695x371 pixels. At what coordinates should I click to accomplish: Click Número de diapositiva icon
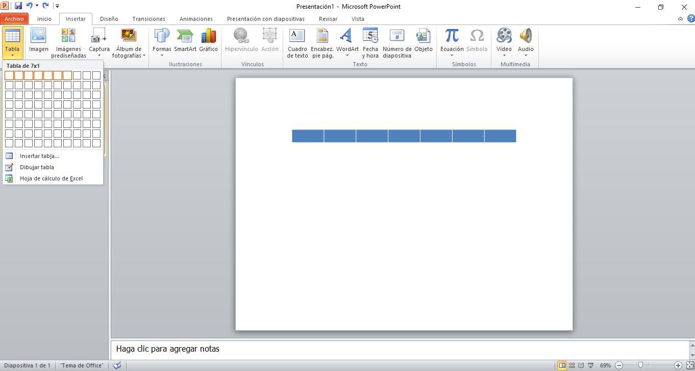tap(396, 37)
